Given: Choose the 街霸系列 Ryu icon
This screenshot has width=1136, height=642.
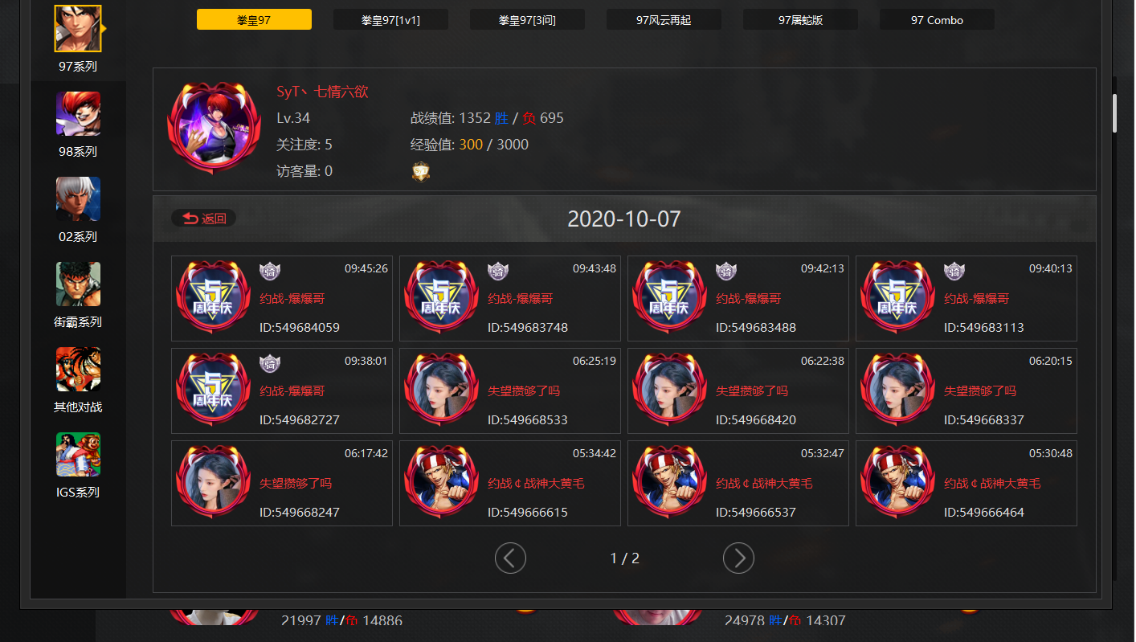Looking at the screenshot, I should point(78,284).
